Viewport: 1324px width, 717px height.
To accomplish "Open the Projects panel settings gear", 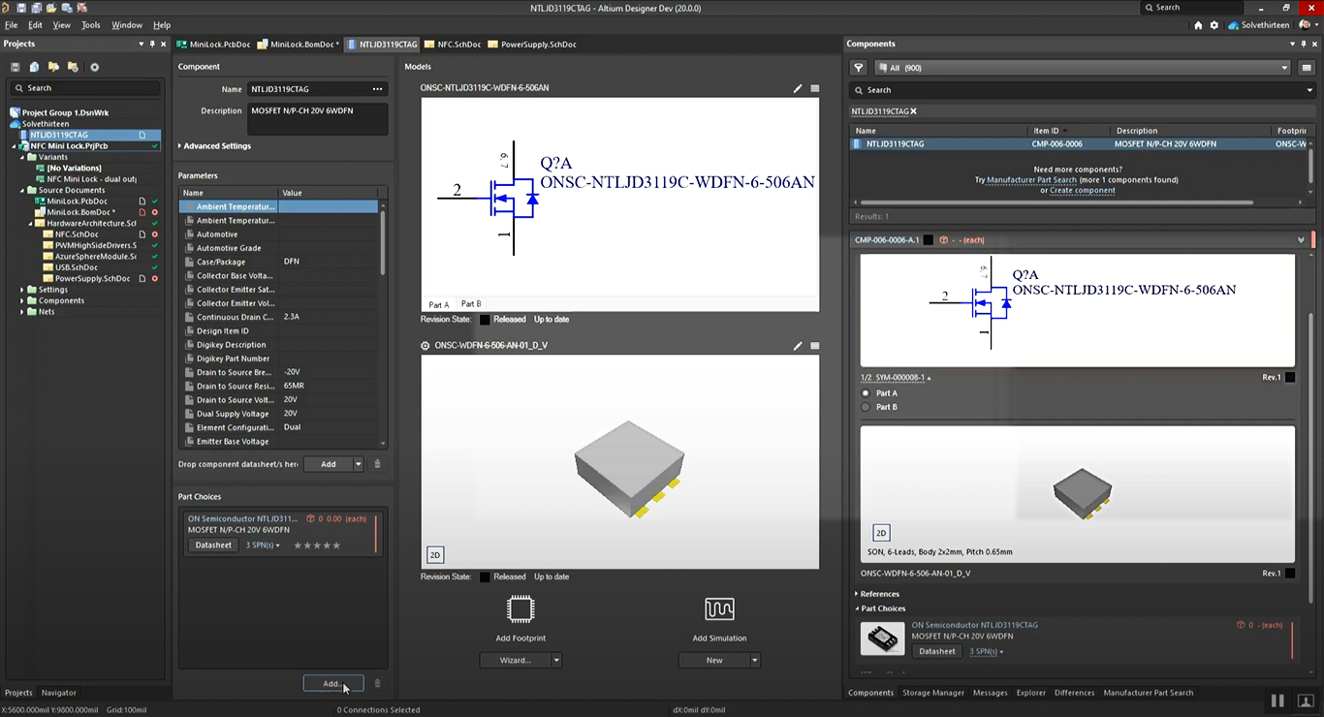I will pos(94,67).
